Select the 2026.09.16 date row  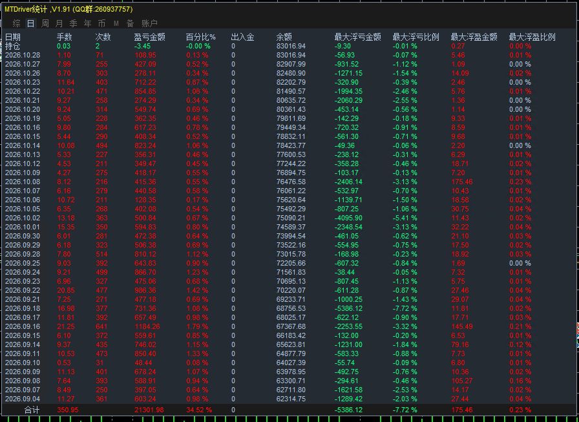click(23, 326)
